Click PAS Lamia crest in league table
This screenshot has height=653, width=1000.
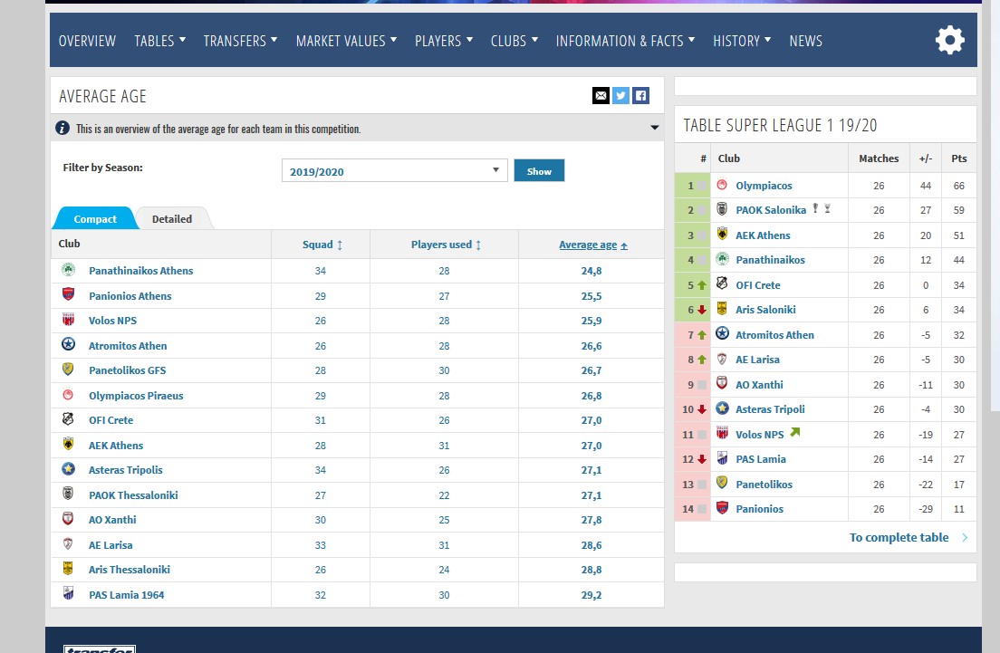(722, 458)
